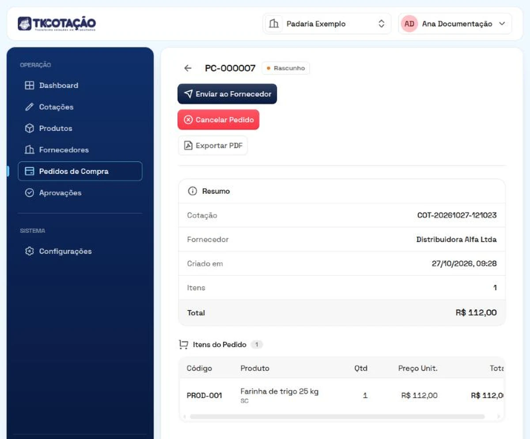530x439 pixels.
Task: Click the Produto column header
Action: (x=255, y=368)
